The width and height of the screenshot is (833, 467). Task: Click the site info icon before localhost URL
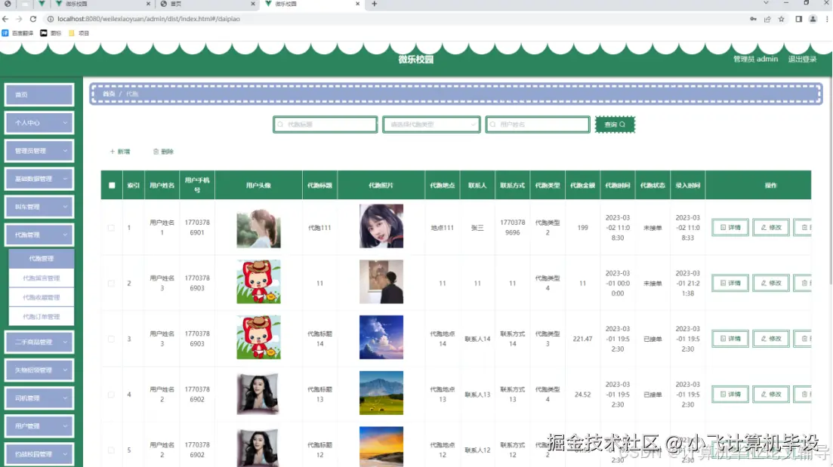click(x=51, y=19)
